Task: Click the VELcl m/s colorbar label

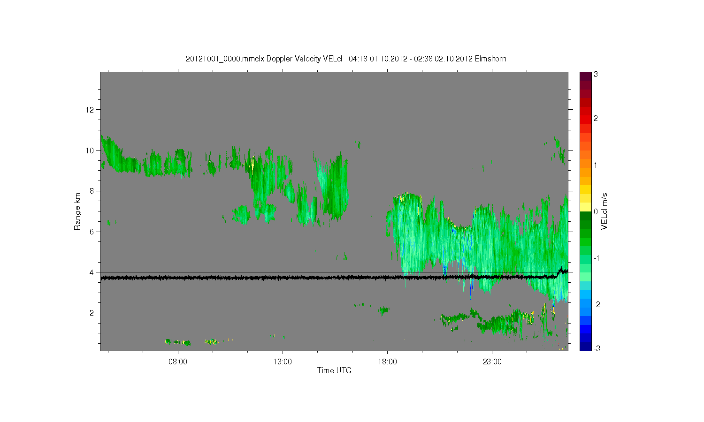Action: point(605,211)
